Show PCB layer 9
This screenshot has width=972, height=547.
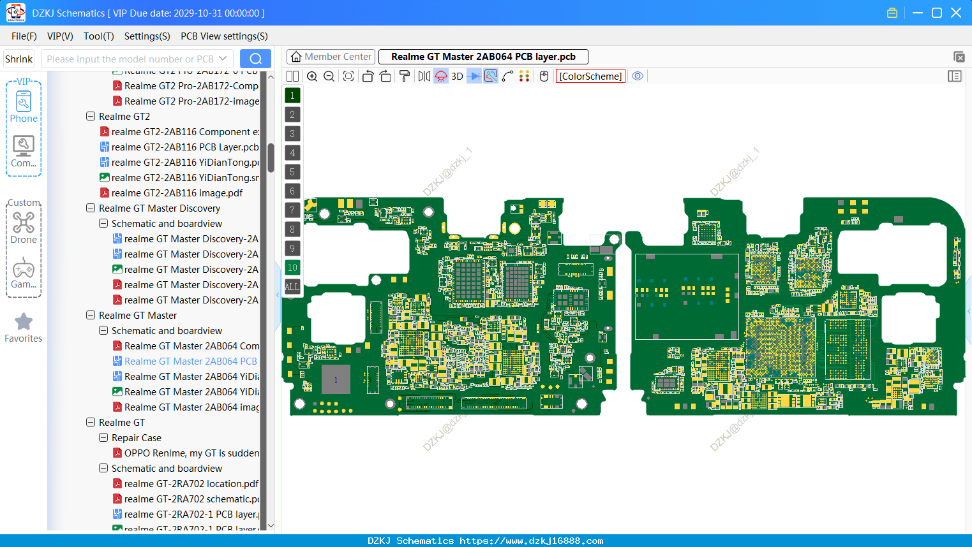292,249
